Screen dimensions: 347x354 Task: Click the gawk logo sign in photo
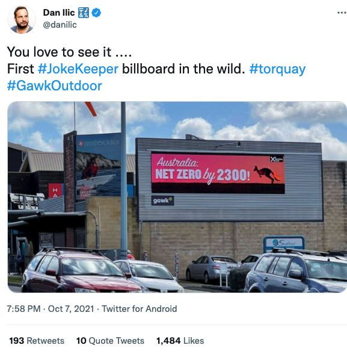coord(162,200)
